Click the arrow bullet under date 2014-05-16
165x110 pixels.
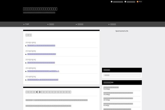click(26, 80)
